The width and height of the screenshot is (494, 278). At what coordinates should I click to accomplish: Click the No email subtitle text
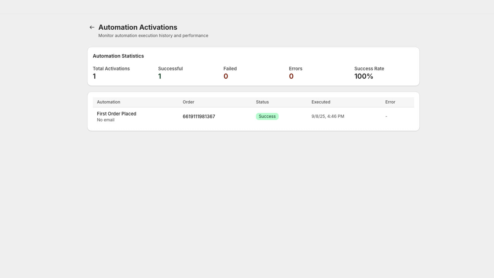pos(105,120)
